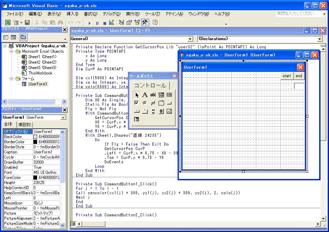329x232 pixels.
Task: Click View Object icon in project panel
Action: [x=13, y=37]
